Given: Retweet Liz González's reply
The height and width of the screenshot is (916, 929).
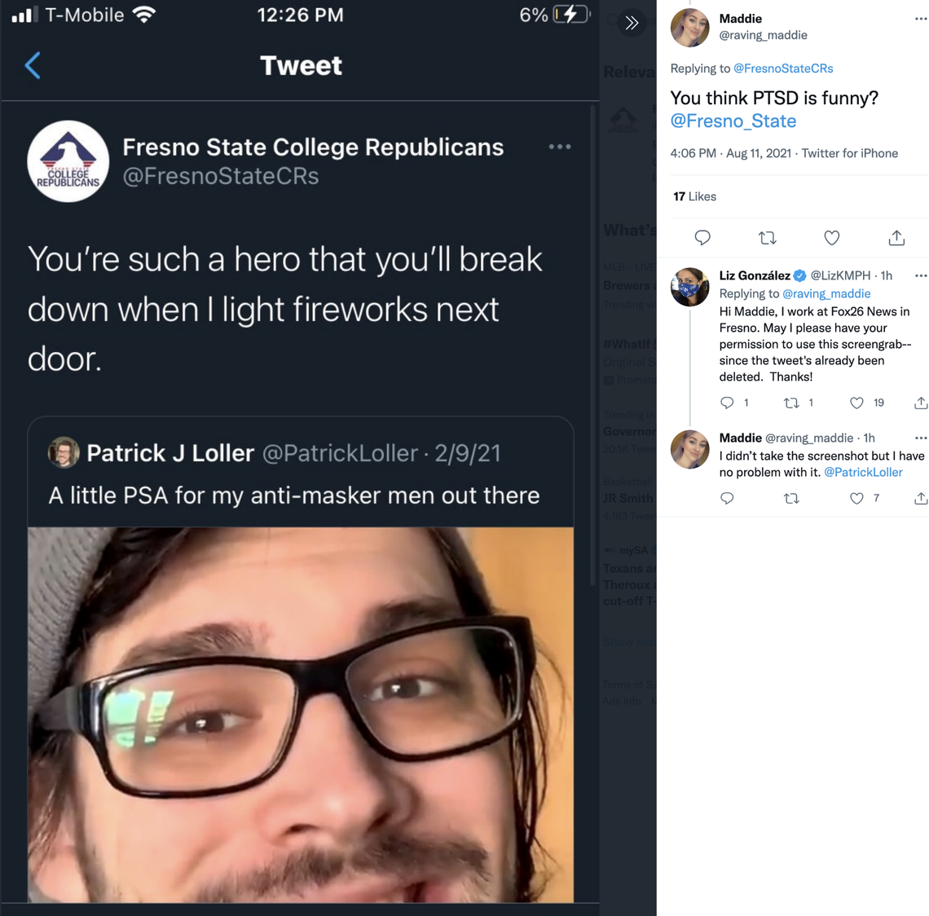Looking at the screenshot, I should coord(791,402).
